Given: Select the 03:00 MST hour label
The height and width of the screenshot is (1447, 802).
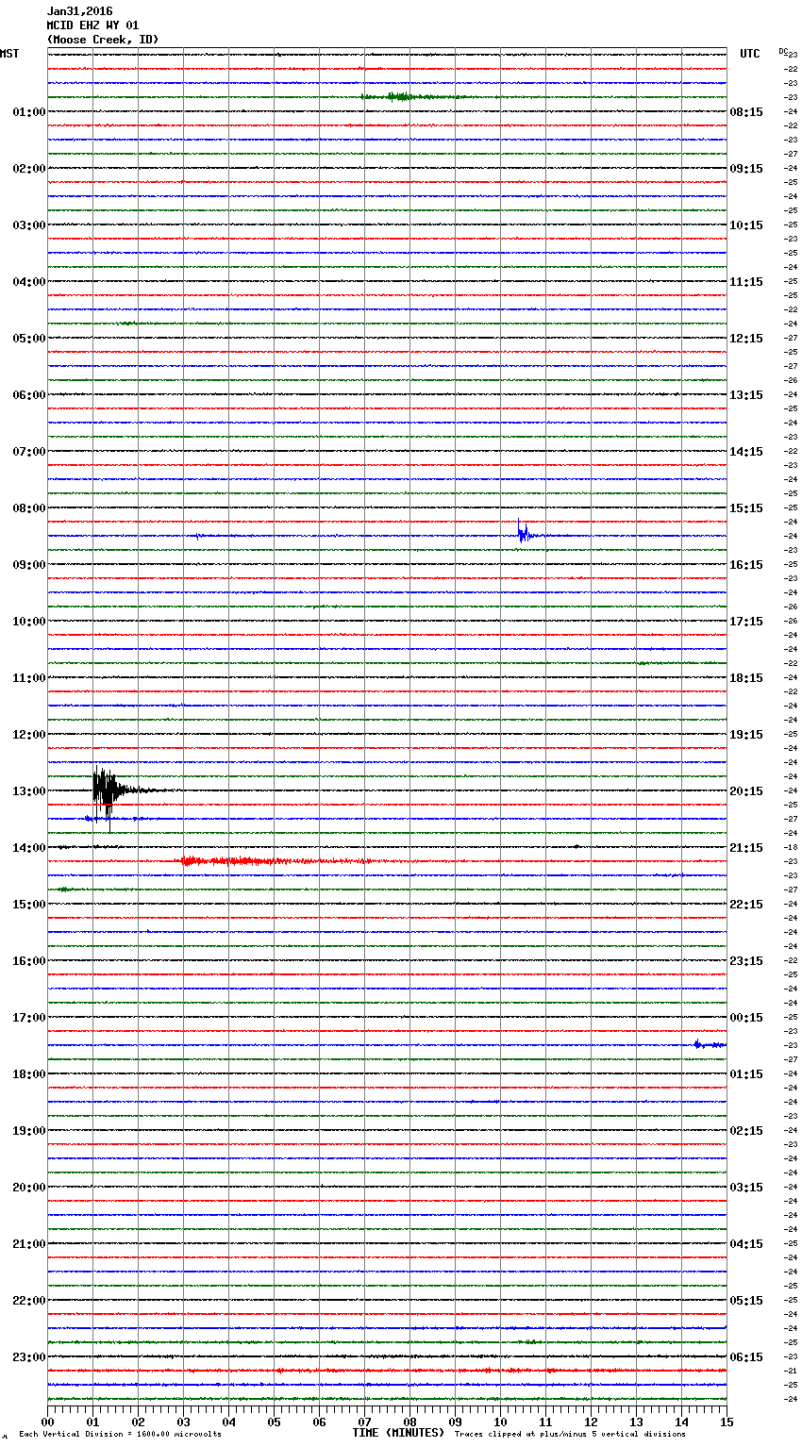Looking at the screenshot, I should pyautogui.click(x=28, y=225).
